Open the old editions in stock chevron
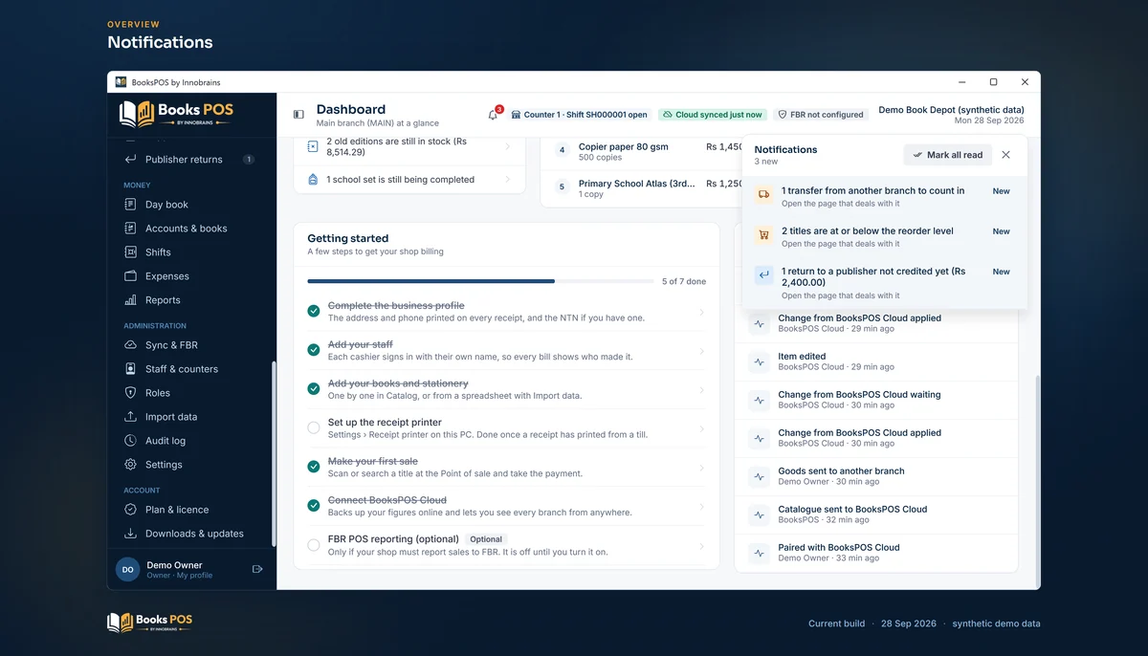 (x=508, y=146)
